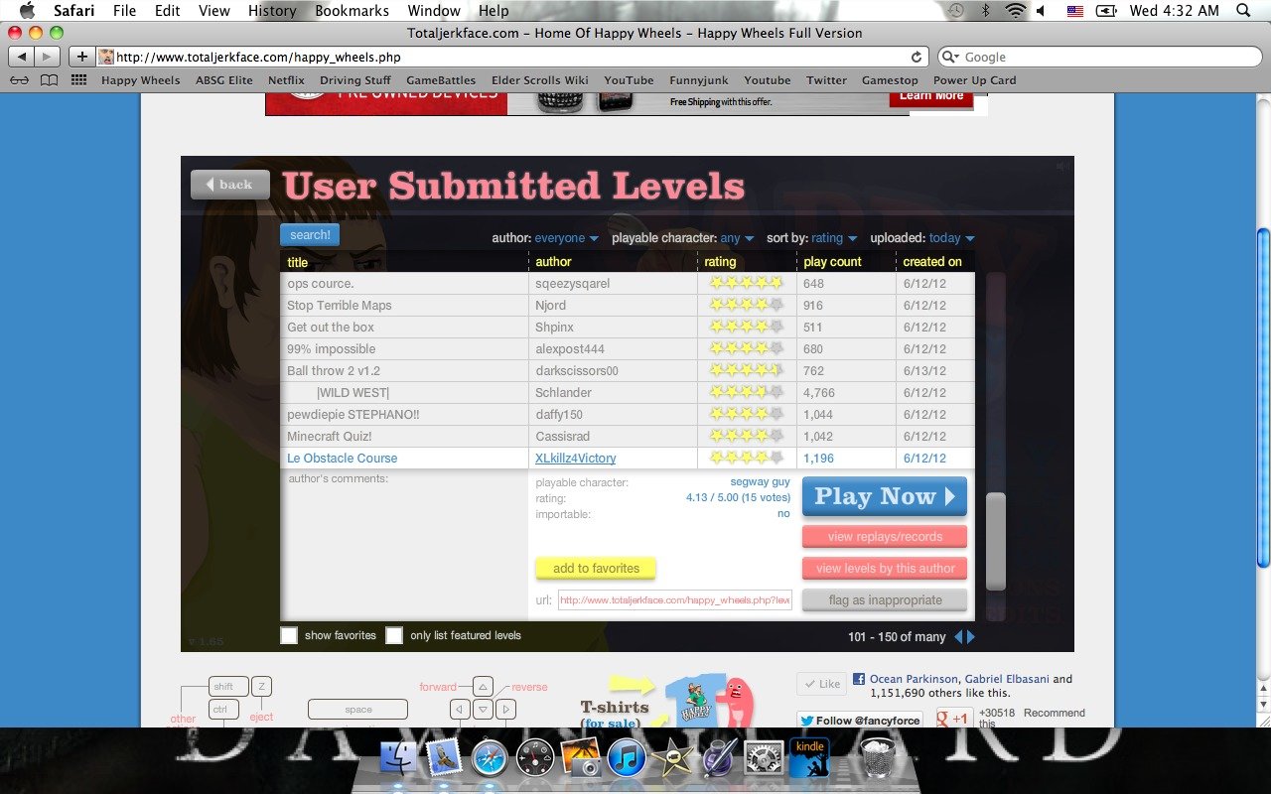Click the reload page icon in address bar
Image resolution: width=1271 pixels, height=794 pixels.
coord(916,57)
